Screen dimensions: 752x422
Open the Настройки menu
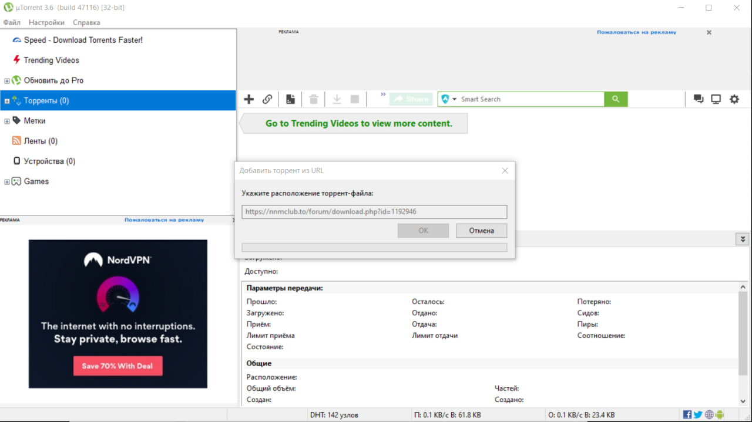tap(46, 22)
